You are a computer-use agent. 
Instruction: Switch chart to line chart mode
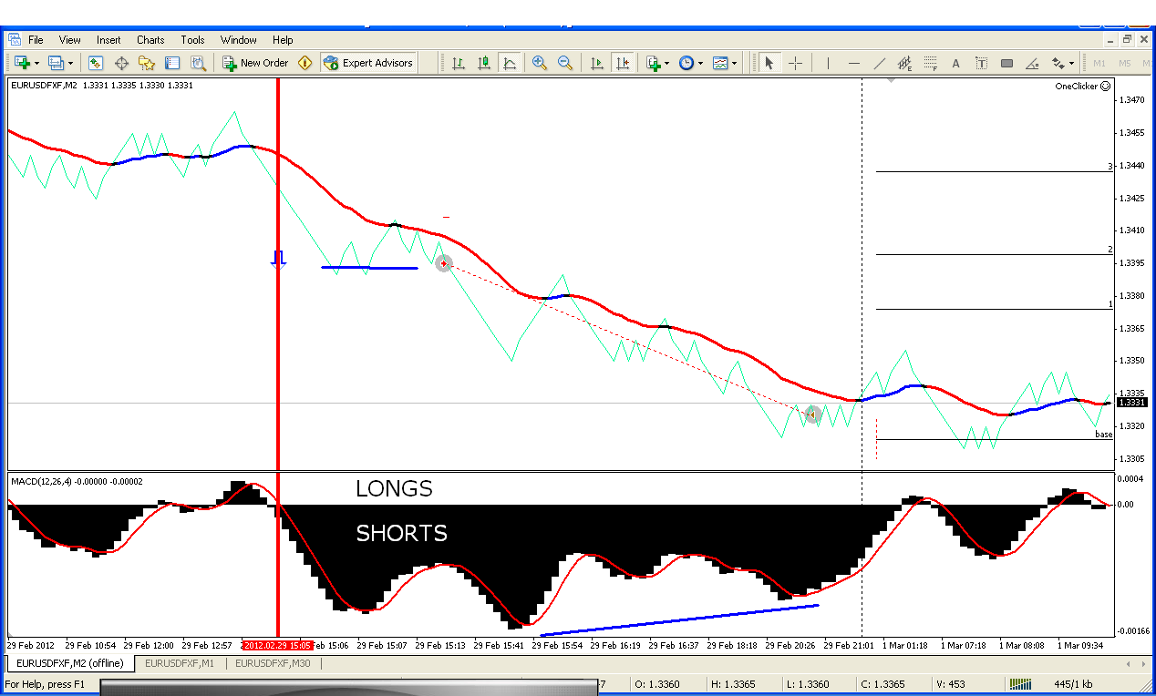pos(510,63)
